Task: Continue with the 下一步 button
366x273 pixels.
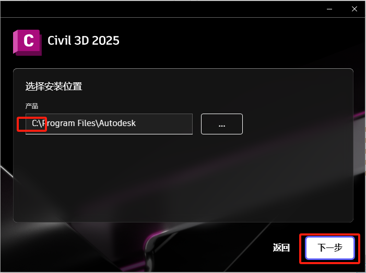Action: (330, 247)
